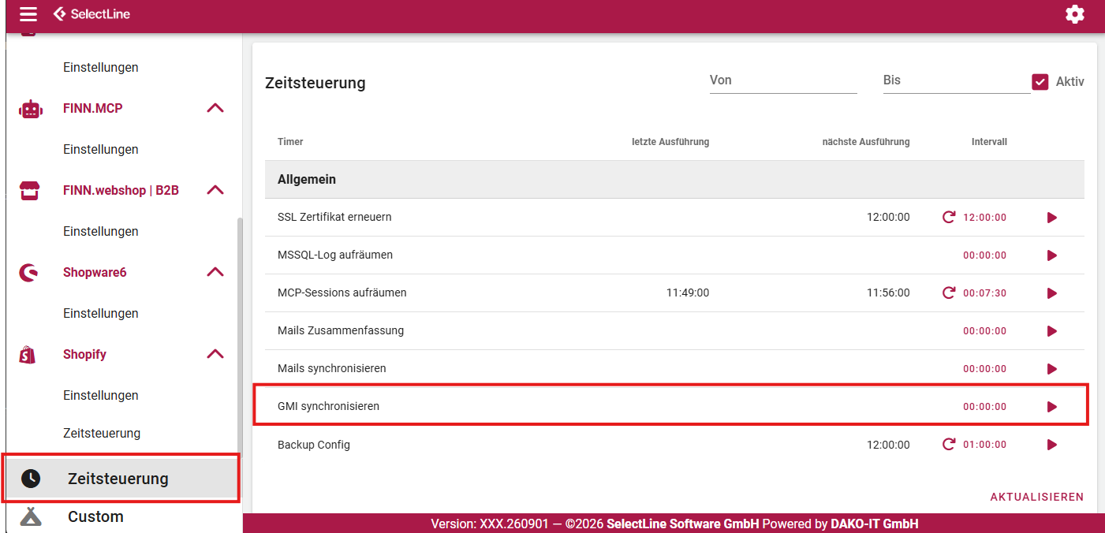Click interval 00:00:00 of GMI synchronisieren

[x=984, y=407]
